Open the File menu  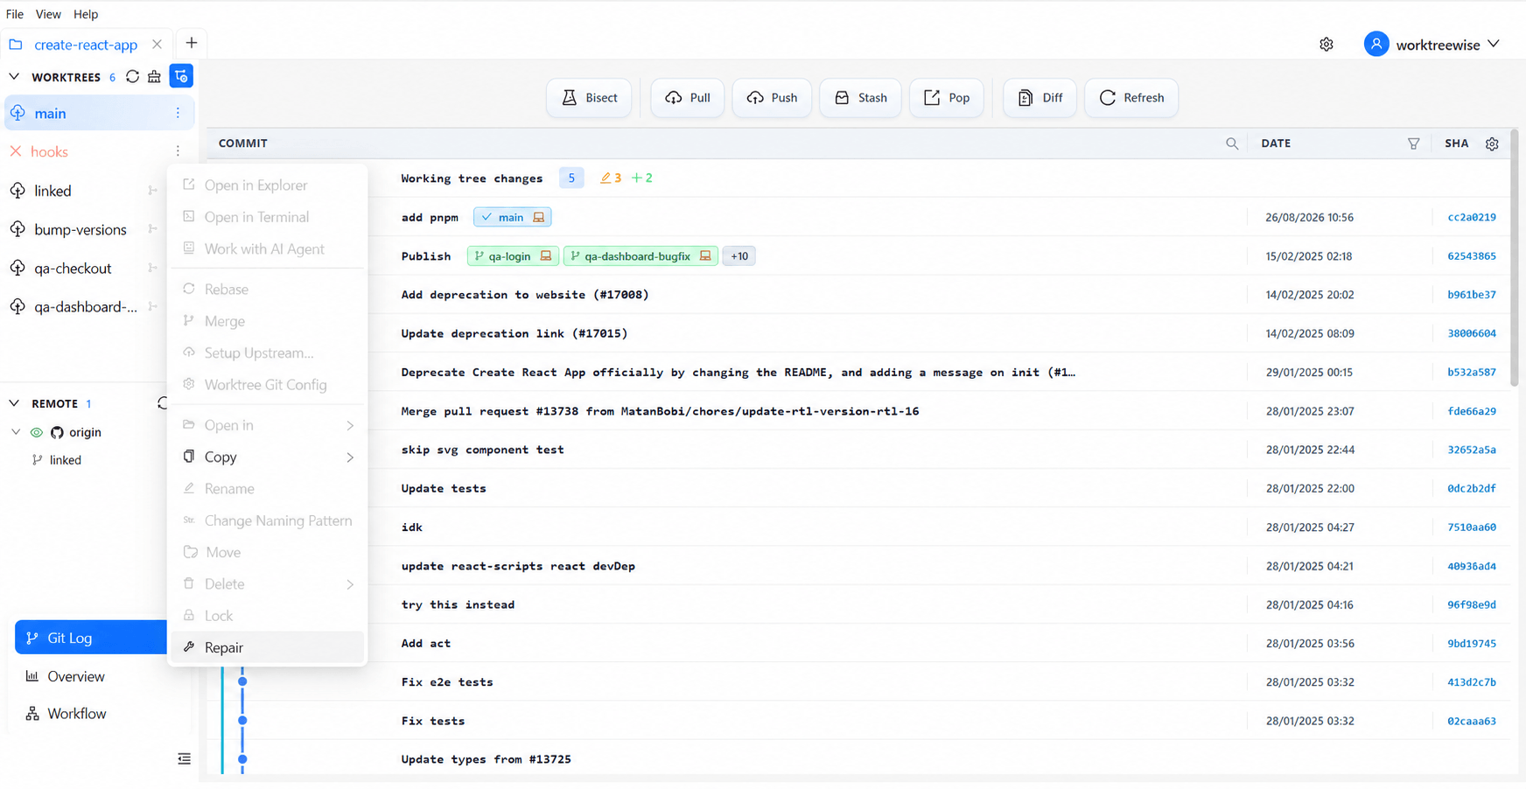click(15, 14)
